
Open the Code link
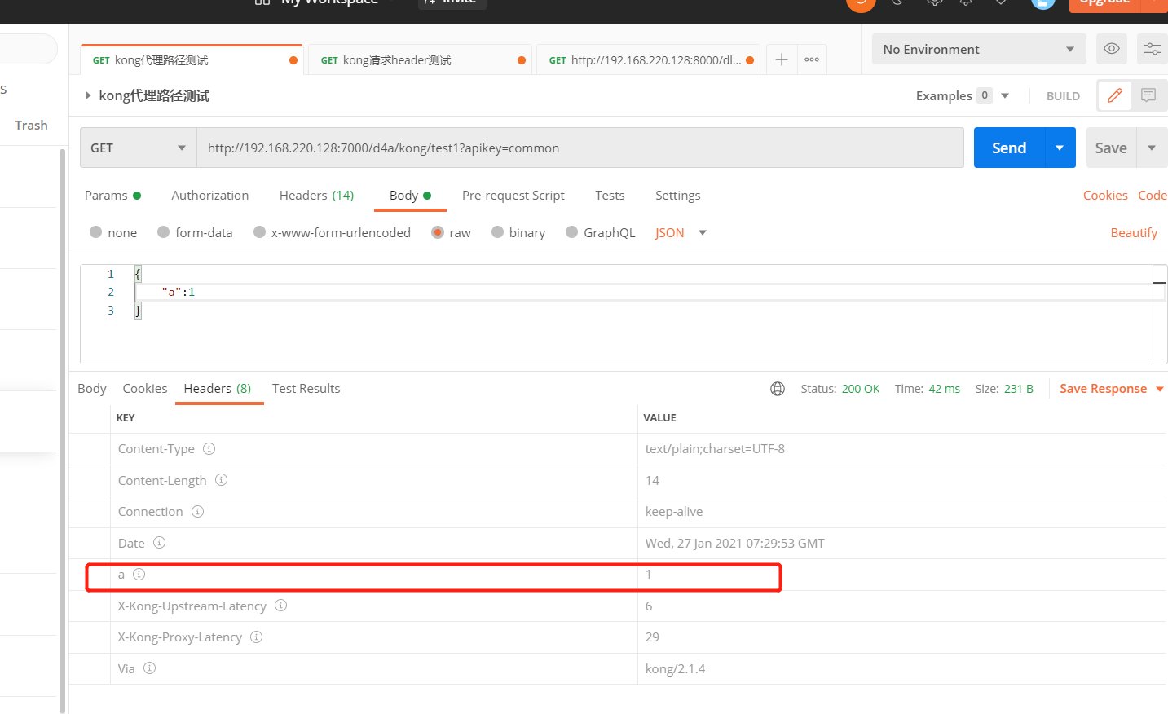(x=1153, y=195)
